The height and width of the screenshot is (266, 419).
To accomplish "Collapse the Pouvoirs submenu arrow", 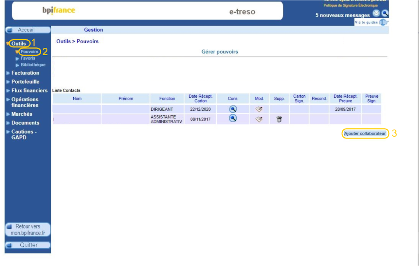I will click(17, 52).
